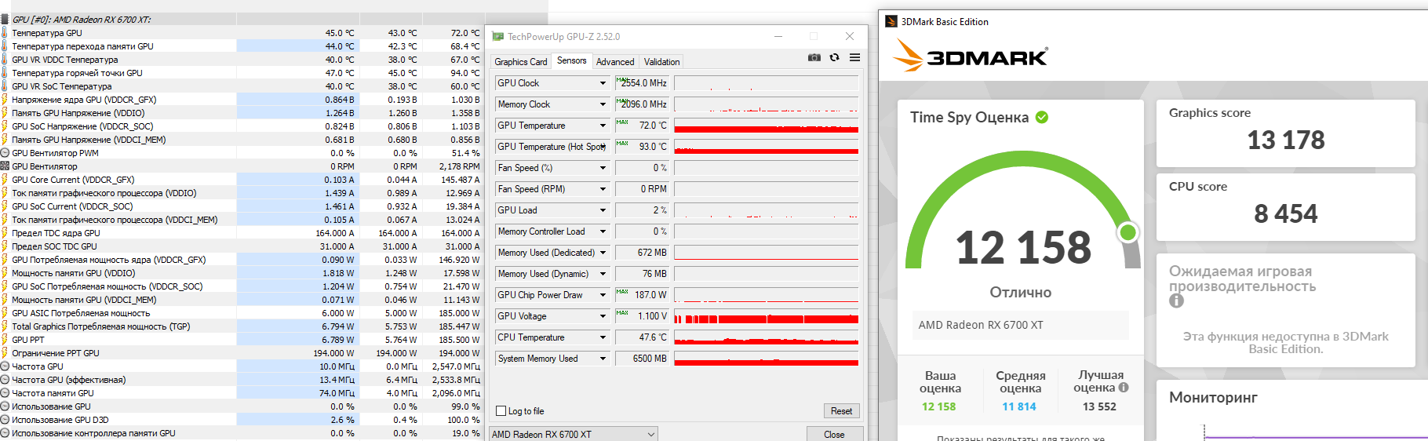Open the Validation tab in GPU-Z

click(x=662, y=62)
